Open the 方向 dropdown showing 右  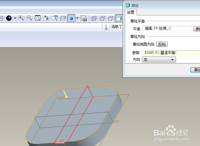point(159,59)
